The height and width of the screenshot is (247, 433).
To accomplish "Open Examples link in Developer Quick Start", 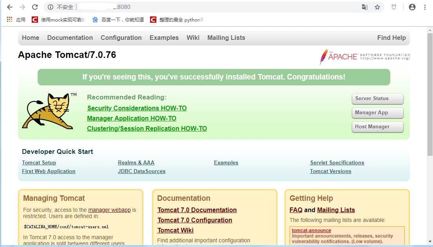I will [x=226, y=162].
